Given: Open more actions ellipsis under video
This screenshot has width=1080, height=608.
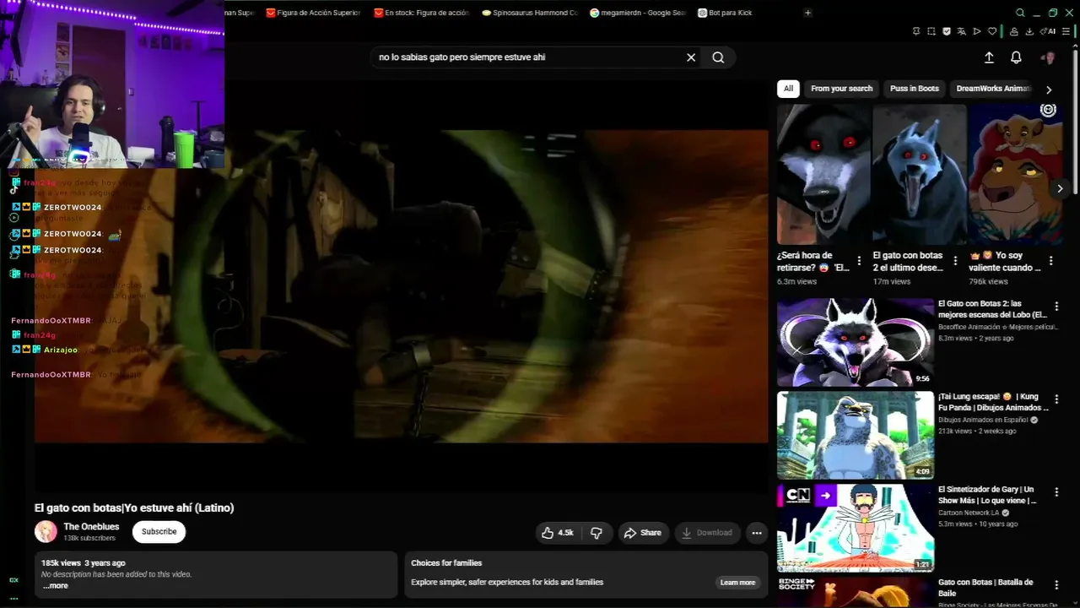Looking at the screenshot, I should click(757, 533).
